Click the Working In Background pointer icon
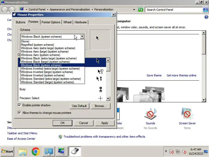Viewport: 209px width, 157px height. 99,79
